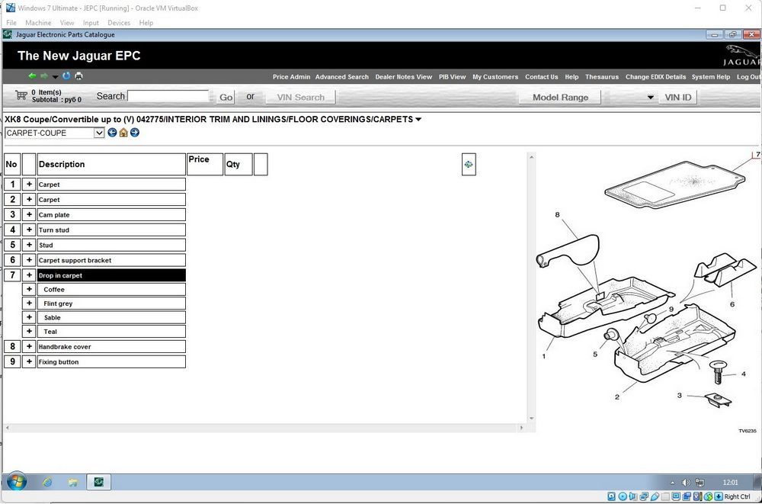Open dropdown arrow beside VIN ID
Viewport: 762px width, 504px height.
pyautogui.click(x=650, y=98)
